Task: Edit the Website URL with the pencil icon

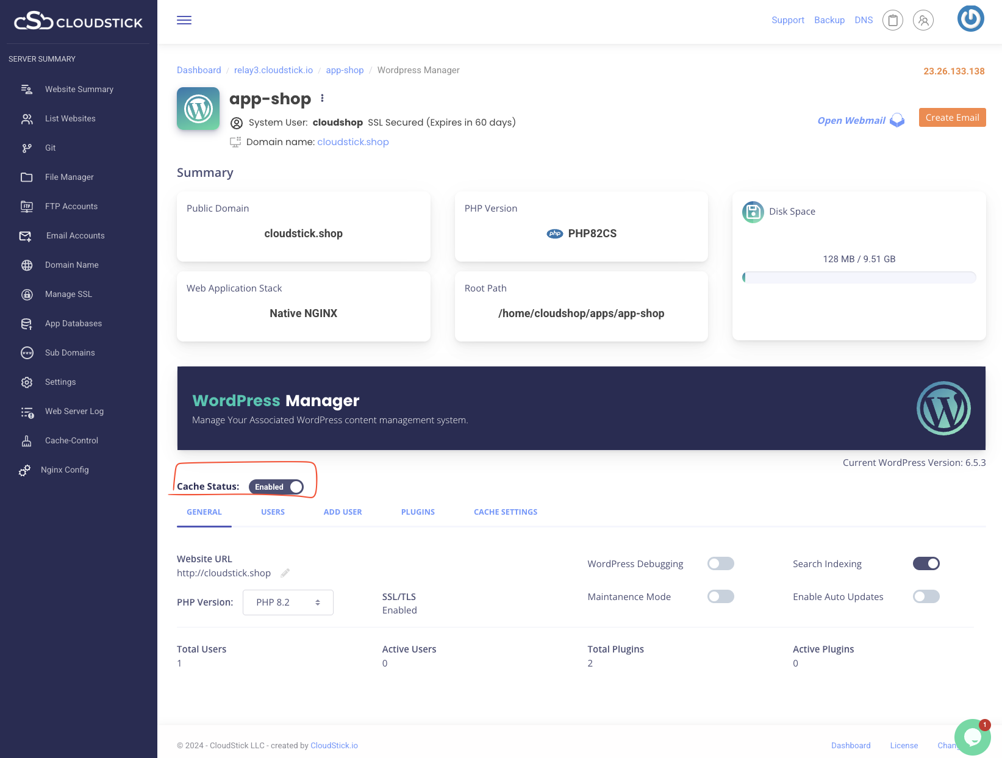Action: pyautogui.click(x=284, y=573)
